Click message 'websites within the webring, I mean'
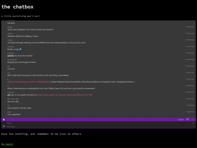 click(x=23, y=36)
